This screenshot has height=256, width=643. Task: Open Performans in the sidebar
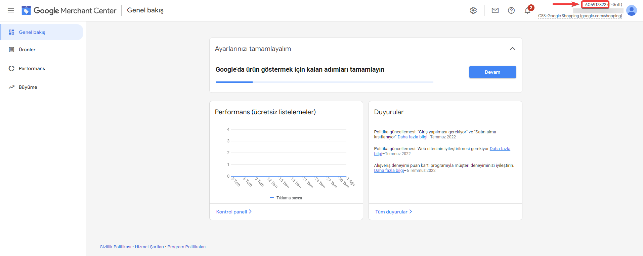coord(42,68)
